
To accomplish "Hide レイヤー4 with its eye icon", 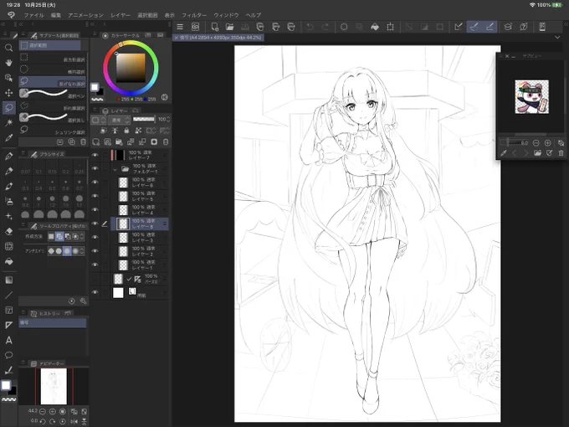I will pyautogui.click(x=95, y=210).
